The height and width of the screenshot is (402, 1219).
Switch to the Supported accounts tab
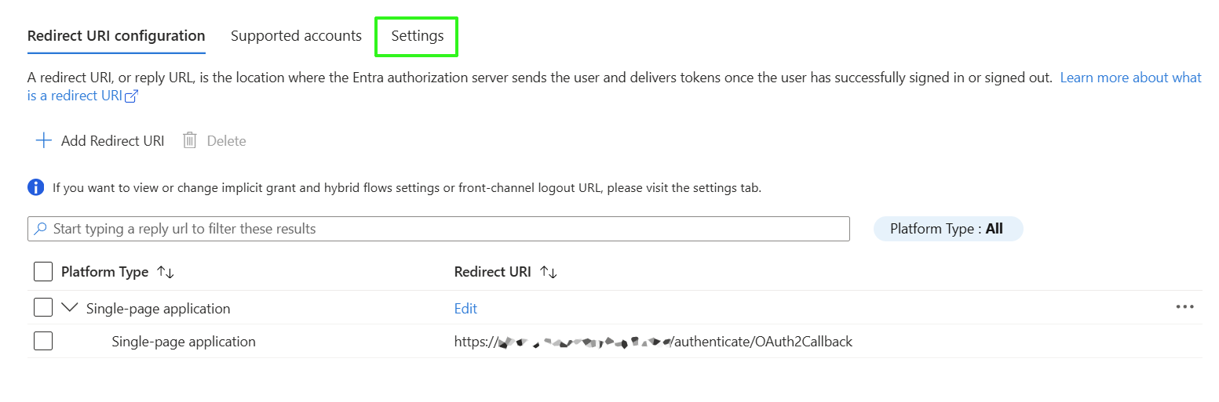296,36
